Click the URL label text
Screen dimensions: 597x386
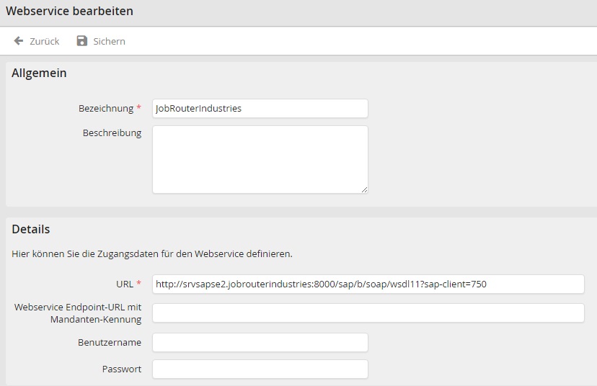coord(125,284)
